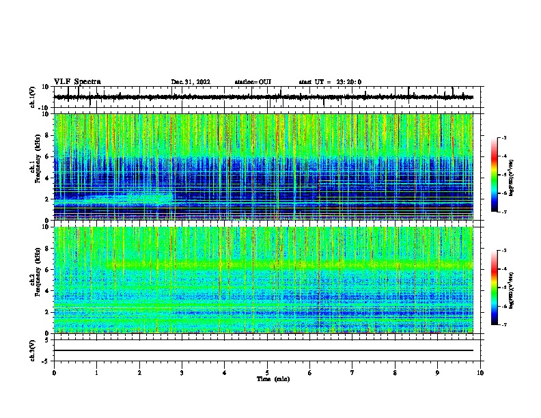Click the ch.2 "Frequency (kHz)" axis label
Screen dimensions: 541x418
tap(38, 272)
